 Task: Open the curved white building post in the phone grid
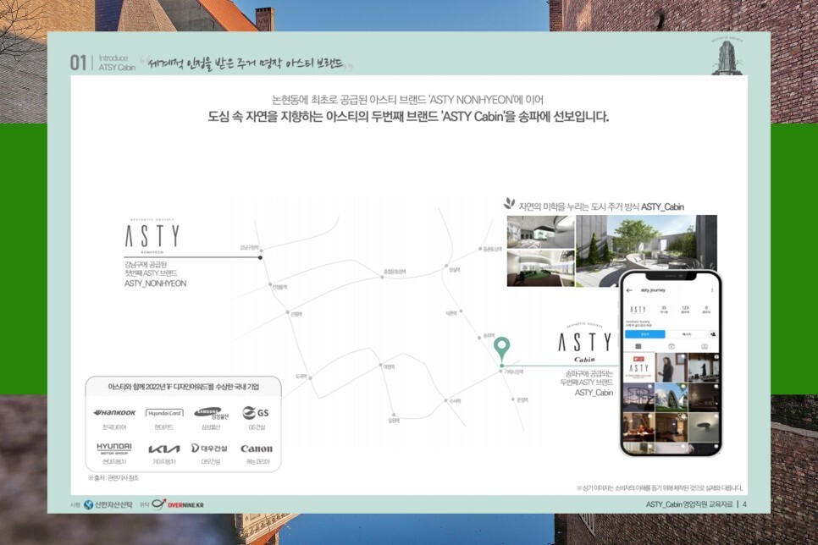[x=671, y=398]
